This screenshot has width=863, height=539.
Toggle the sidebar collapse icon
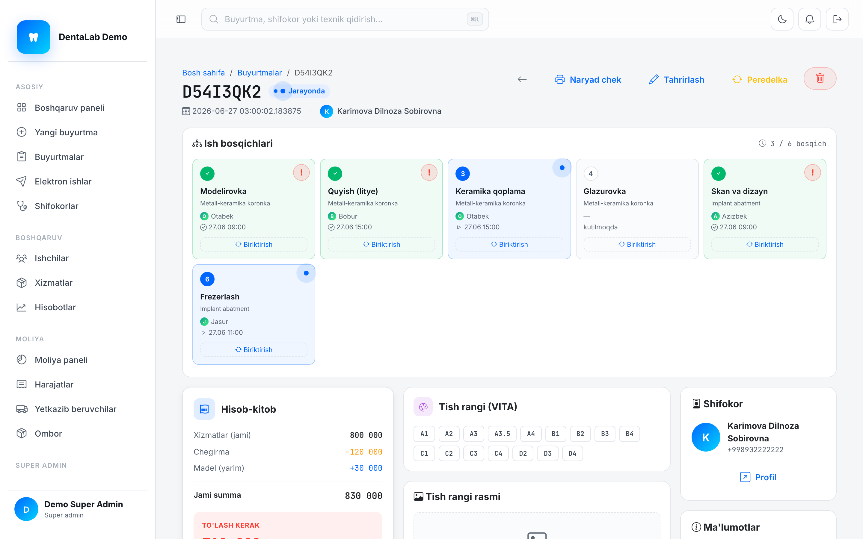(x=181, y=19)
